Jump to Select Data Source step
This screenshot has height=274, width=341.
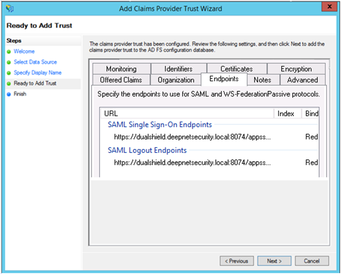pos(35,62)
